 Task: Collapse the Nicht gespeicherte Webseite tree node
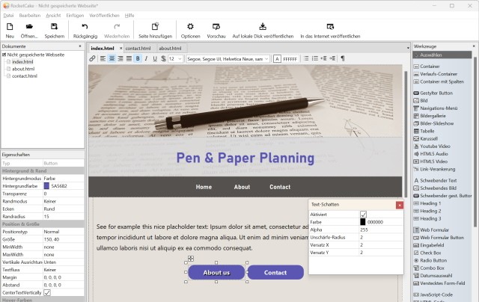click(x=4, y=55)
